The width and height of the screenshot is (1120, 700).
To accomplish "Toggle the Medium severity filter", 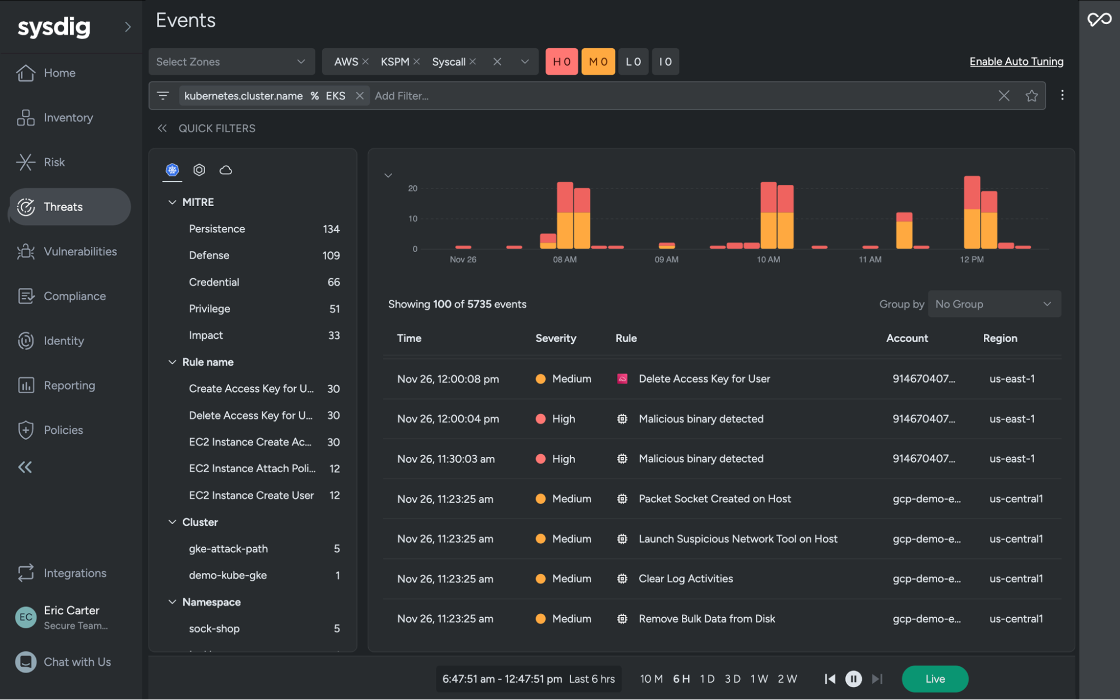I will [598, 62].
